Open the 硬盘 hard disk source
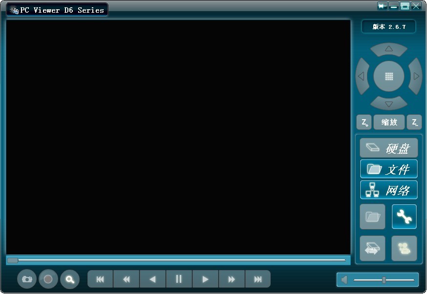 [388, 148]
